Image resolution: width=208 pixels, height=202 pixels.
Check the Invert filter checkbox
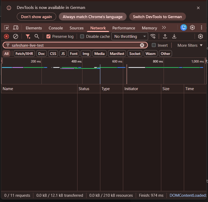click(154, 45)
